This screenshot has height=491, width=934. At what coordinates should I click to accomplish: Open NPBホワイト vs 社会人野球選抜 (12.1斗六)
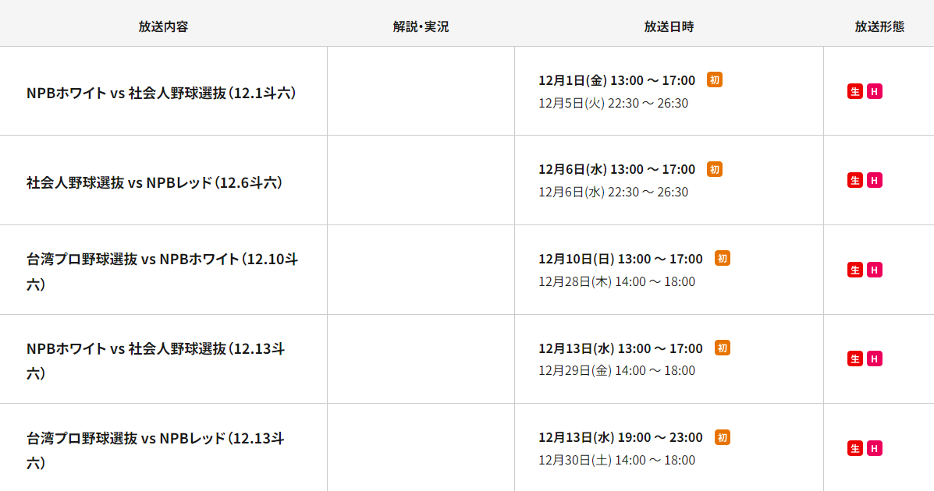tap(161, 93)
